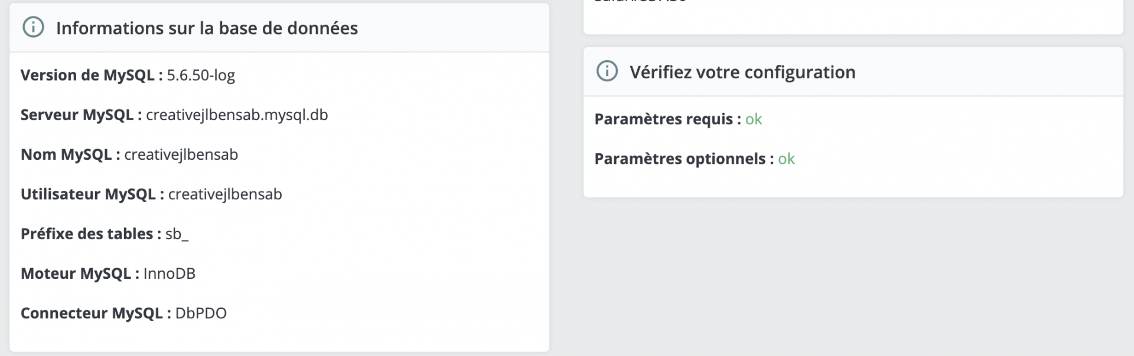Click the MySQL engine value InnoDB

pyautogui.click(x=170, y=273)
